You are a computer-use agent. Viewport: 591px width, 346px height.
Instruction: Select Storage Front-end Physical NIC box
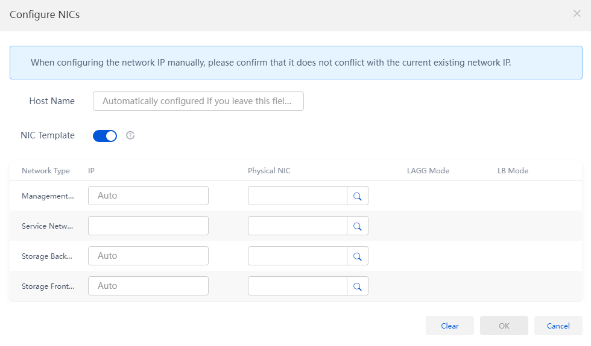(x=297, y=286)
